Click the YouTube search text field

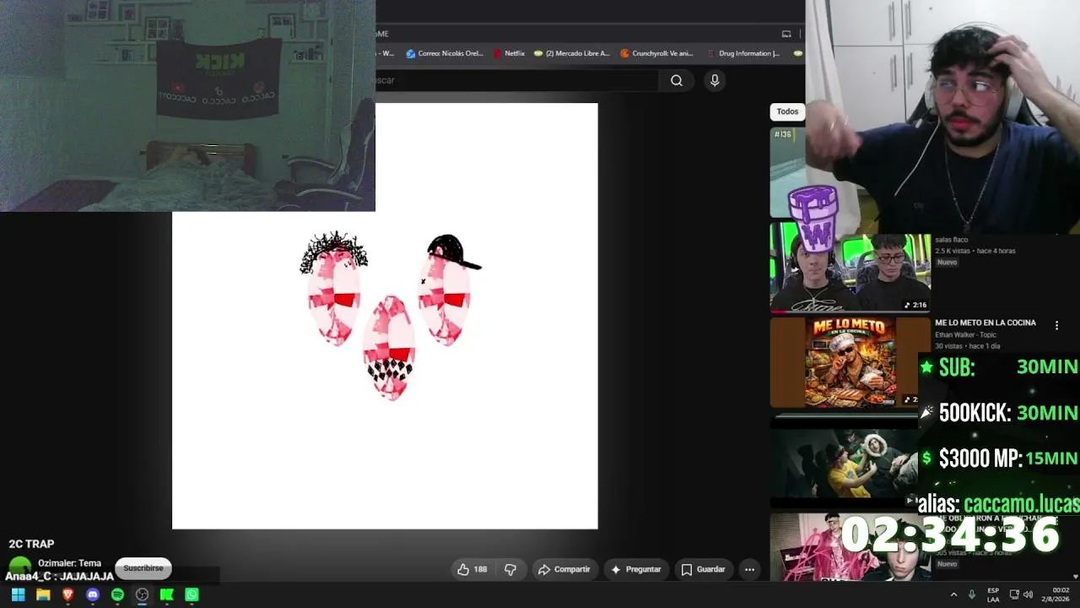[516, 80]
